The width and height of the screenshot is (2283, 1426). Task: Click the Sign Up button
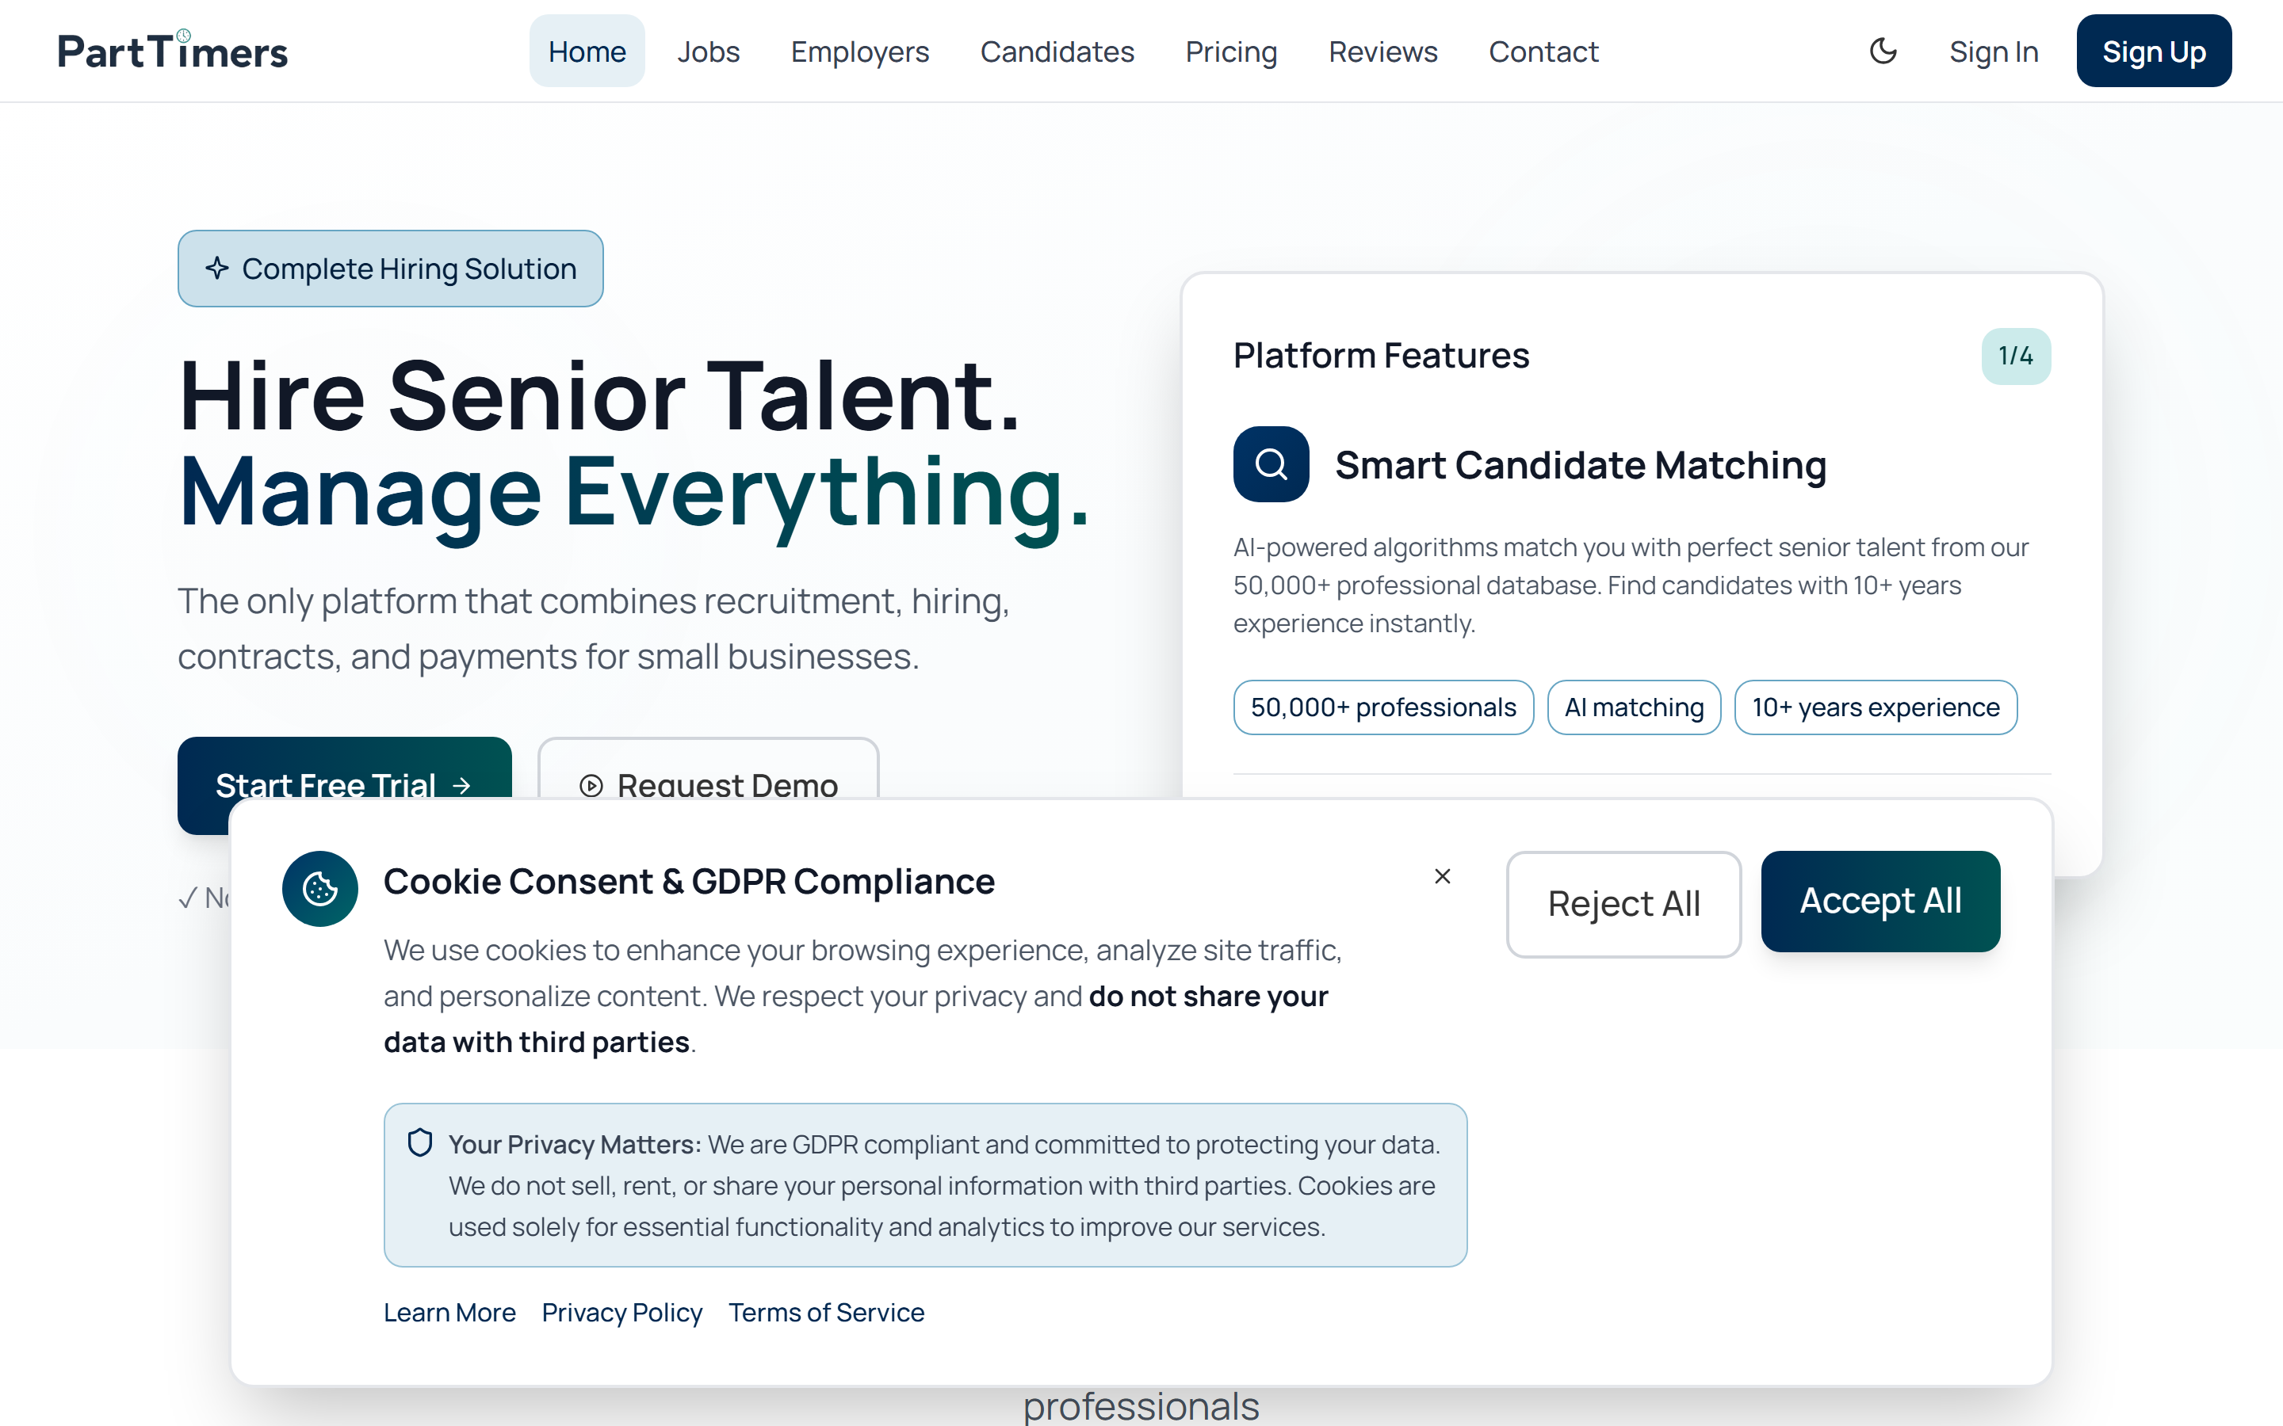pyautogui.click(x=2154, y=51)
